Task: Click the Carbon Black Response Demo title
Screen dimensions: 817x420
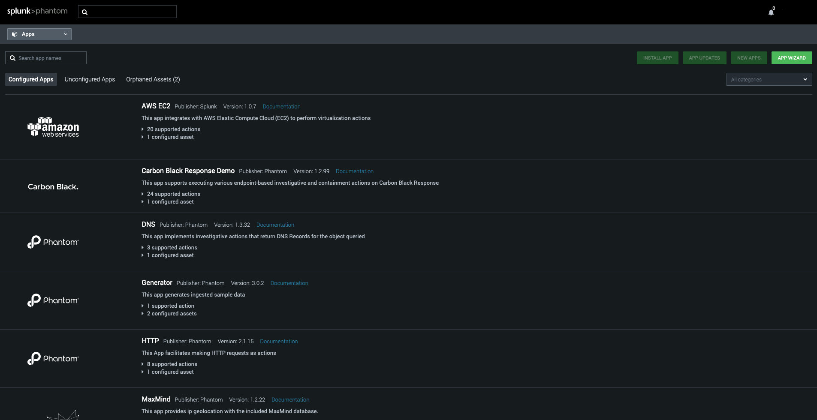Action: click(x=188, y=171)
